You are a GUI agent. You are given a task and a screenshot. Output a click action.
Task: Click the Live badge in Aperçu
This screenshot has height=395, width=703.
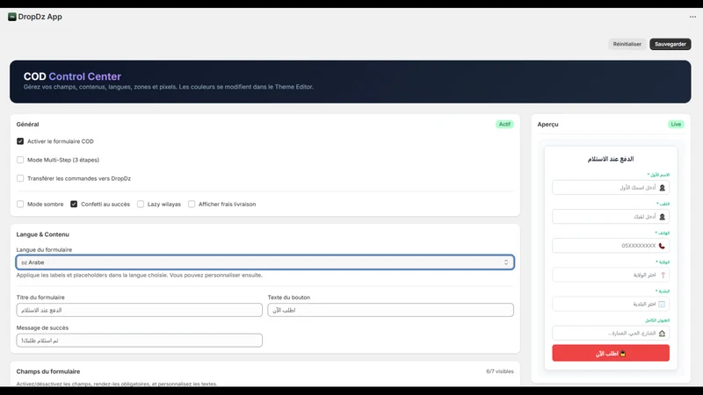pos(676,125)
